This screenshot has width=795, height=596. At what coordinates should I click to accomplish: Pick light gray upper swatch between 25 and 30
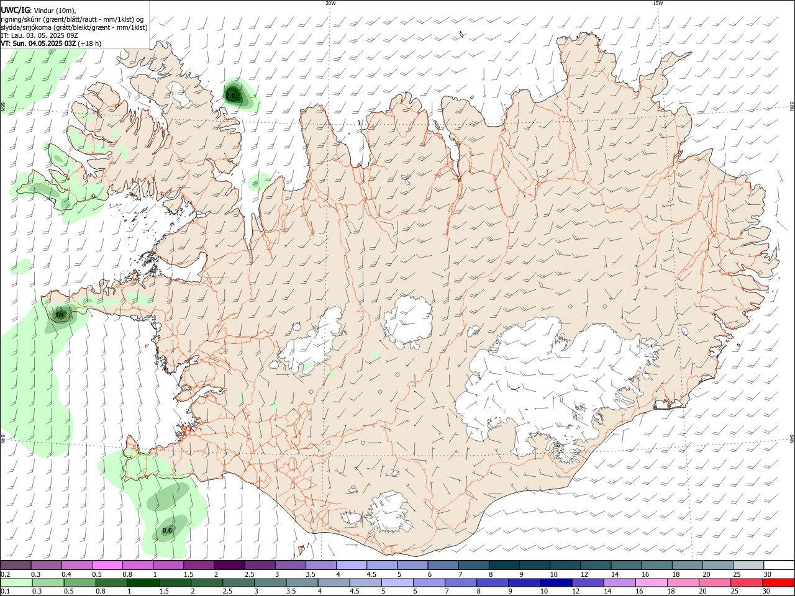(x=748, y=565)
